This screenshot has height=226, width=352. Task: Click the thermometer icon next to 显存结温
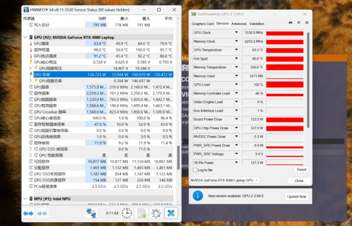(31, 49)
